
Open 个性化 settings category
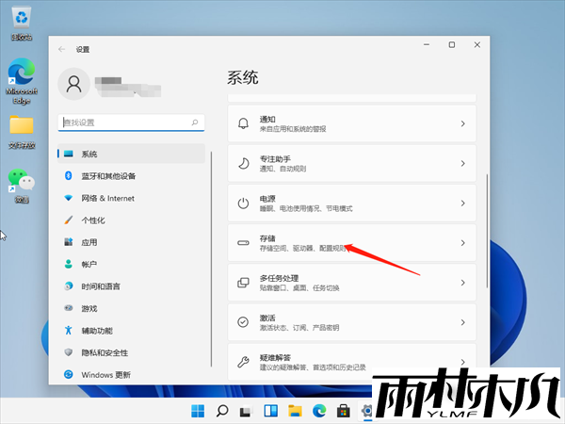click(93, 220)
